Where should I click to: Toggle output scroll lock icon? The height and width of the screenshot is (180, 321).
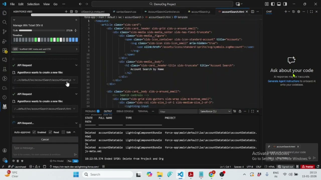tap(240, 111)
